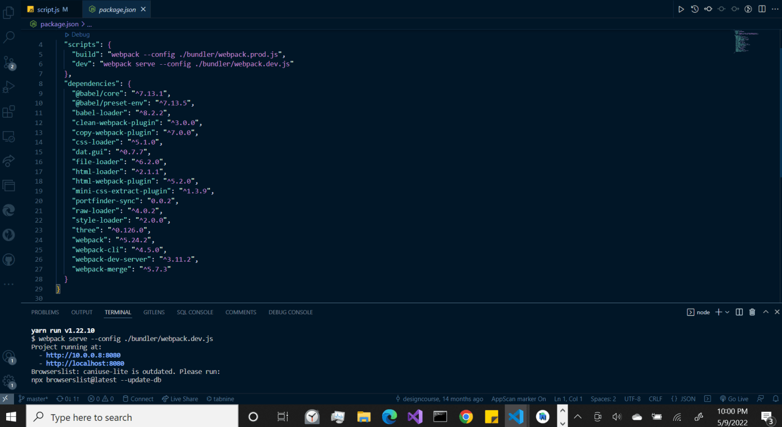Click the previous revision commit icon
The image size is (782, 427).
point(708,9)
